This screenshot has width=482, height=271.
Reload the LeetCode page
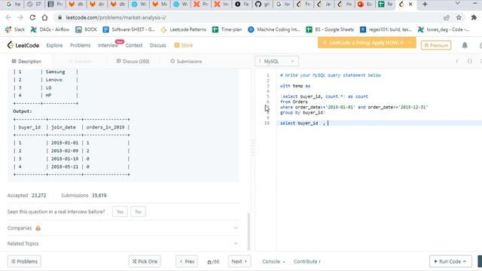point(32,17)
